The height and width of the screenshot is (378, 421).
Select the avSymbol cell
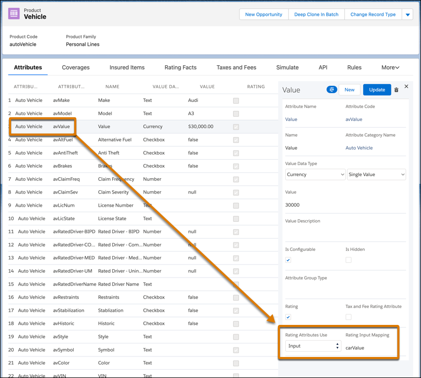coord(63,350)
